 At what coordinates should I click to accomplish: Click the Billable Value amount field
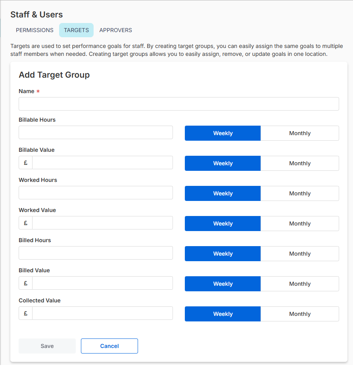click(x=102, y=162)
